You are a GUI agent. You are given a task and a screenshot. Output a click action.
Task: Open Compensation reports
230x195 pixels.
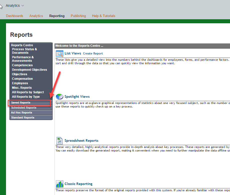point(23,79)
